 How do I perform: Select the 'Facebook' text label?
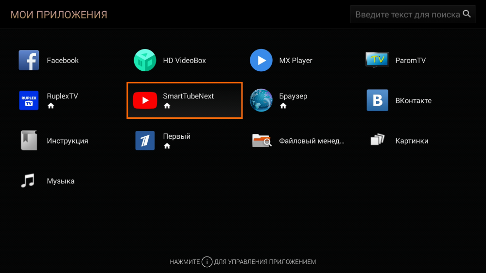click(63, 61)
